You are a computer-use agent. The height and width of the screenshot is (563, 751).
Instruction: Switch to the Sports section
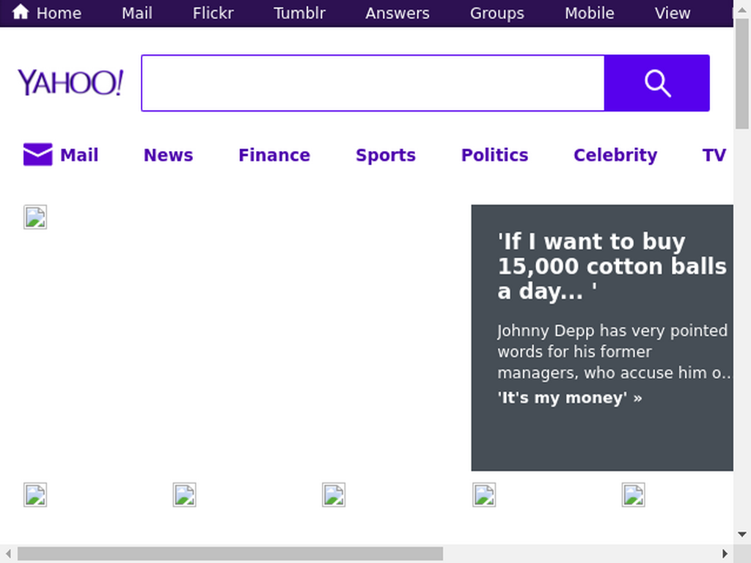(x=386, y=155)
